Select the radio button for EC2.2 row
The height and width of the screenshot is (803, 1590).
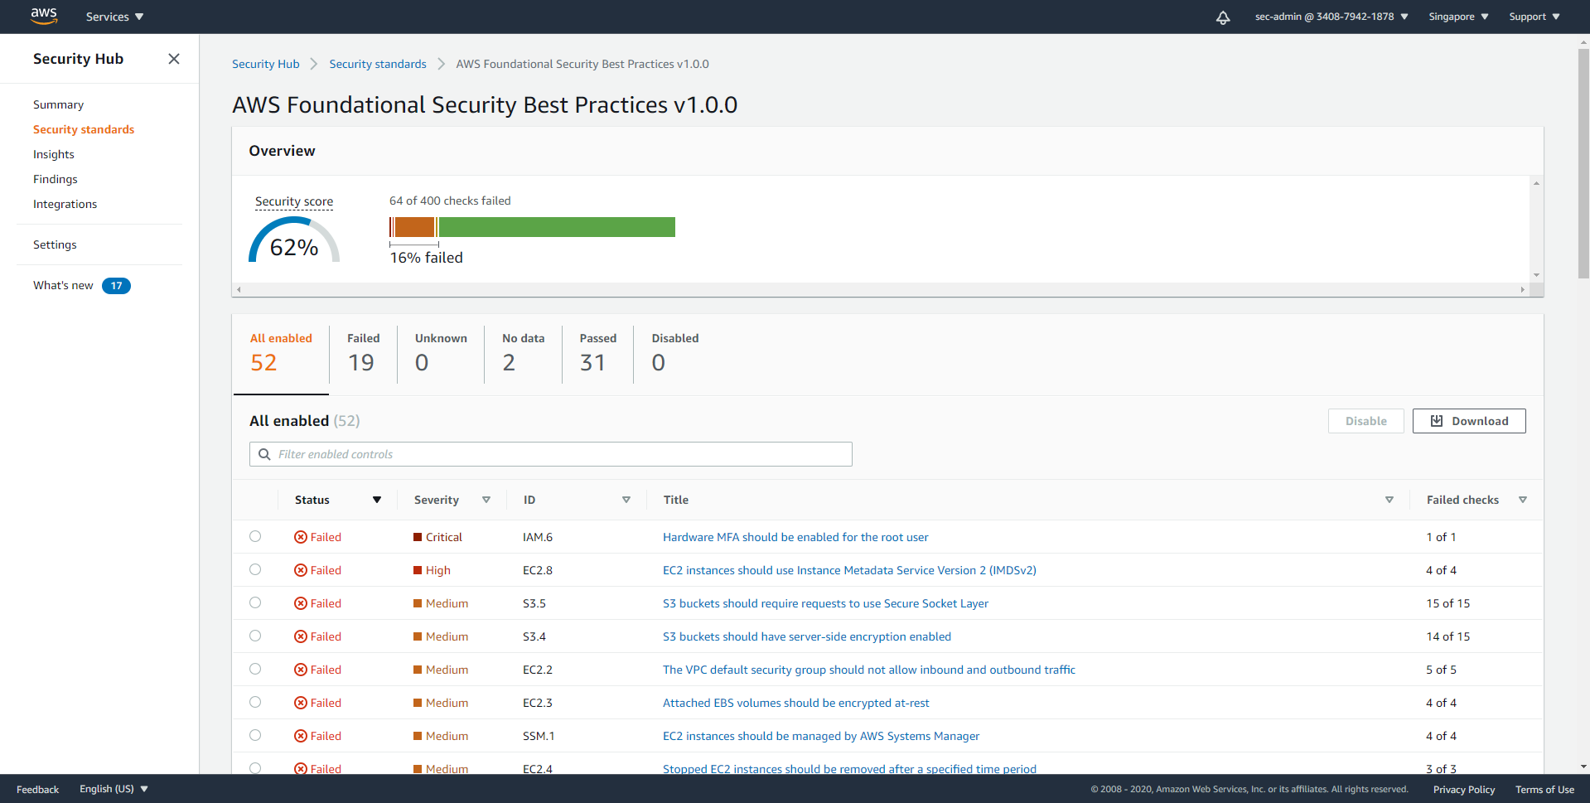255,669
